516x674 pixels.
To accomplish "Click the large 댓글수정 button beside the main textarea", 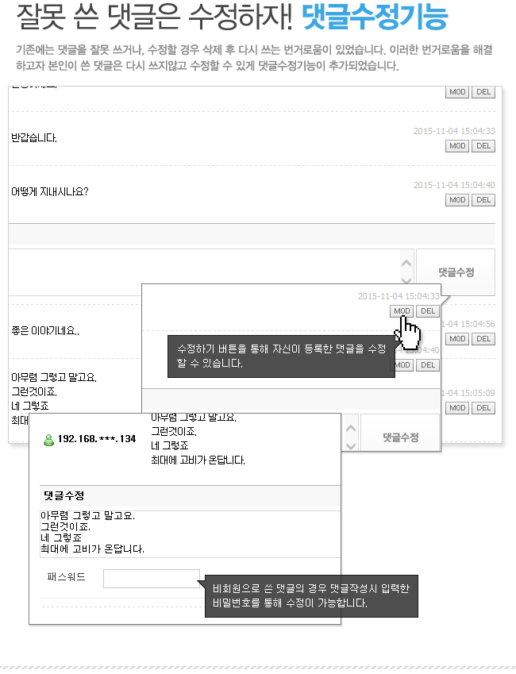I will pos(456,272).
